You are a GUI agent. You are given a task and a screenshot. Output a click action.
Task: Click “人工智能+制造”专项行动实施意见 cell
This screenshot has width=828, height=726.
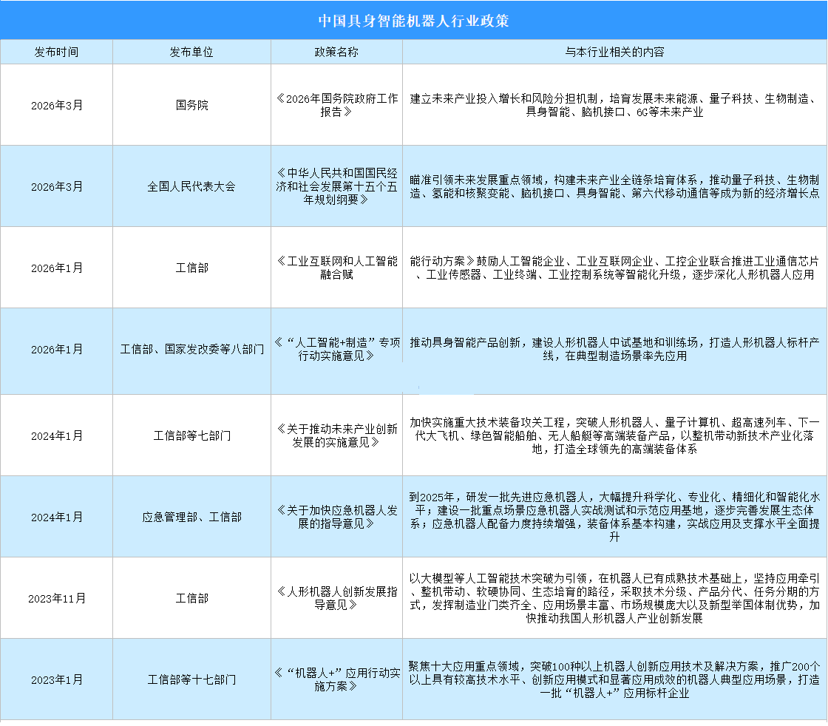coord(336,349)
